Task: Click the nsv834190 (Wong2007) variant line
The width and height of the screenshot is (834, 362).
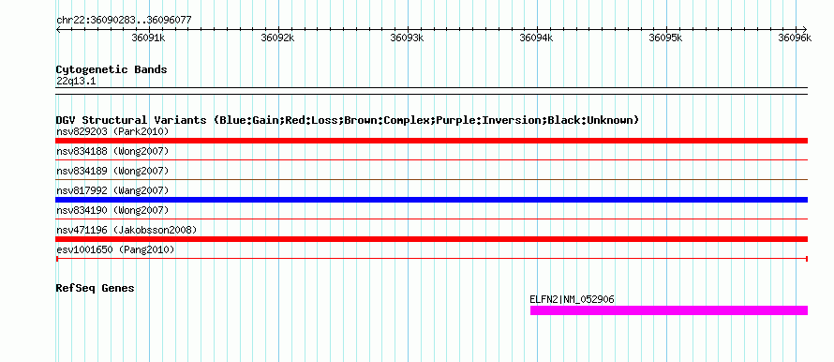Action: click(x=431, y=219)
